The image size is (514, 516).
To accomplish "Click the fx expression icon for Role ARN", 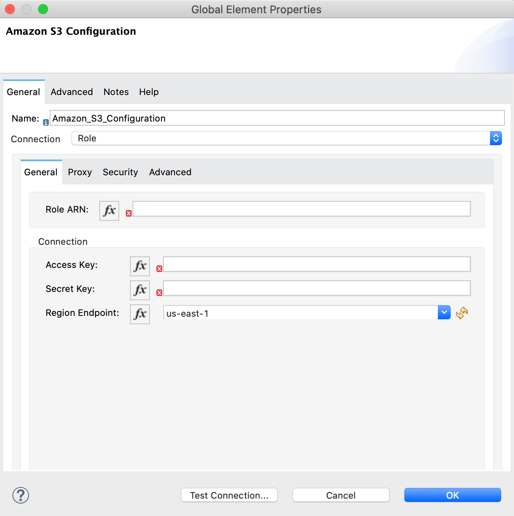I will (109, 210).
